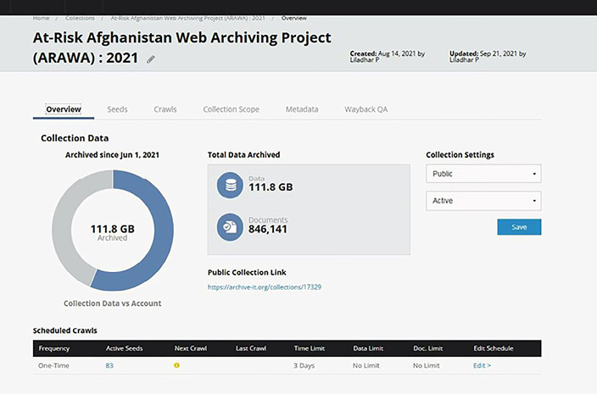This screenshot has width=597, height=394.
Task: Click the Created Aug 14, 2021 text
Action: pyautogui.click(x=388, y=56)
